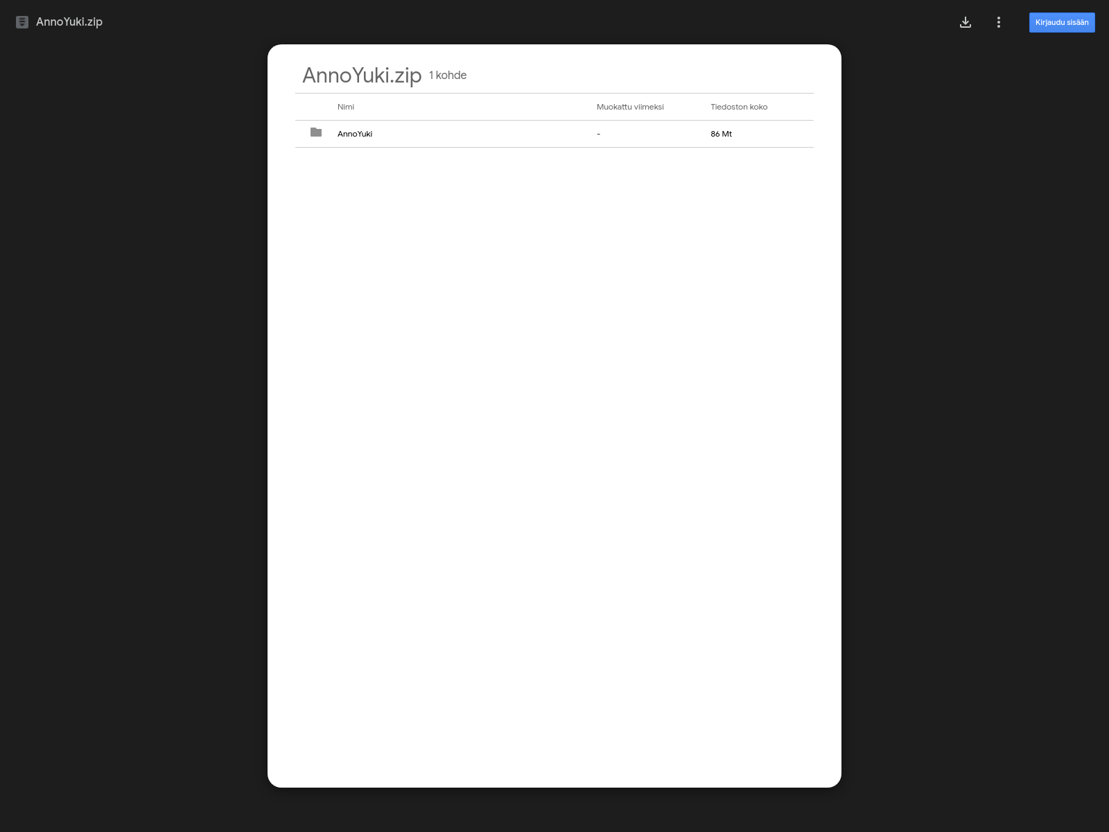The width and height of the screenshot is (1109, 832).
Task: Click the Muokattu viimeksi column header
Action: click(630, 107)
